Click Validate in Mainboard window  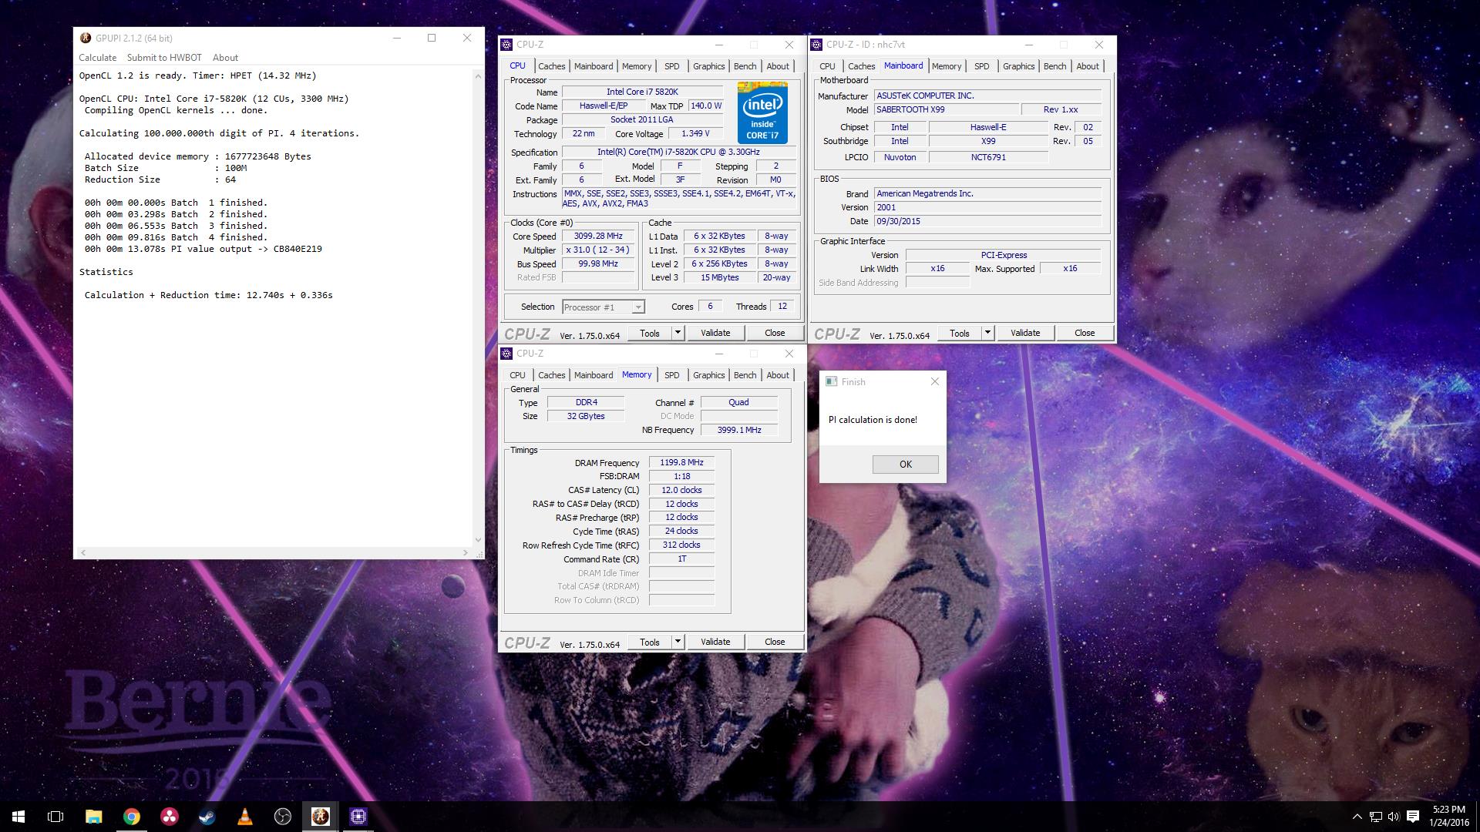click(x=1025, y=333)
